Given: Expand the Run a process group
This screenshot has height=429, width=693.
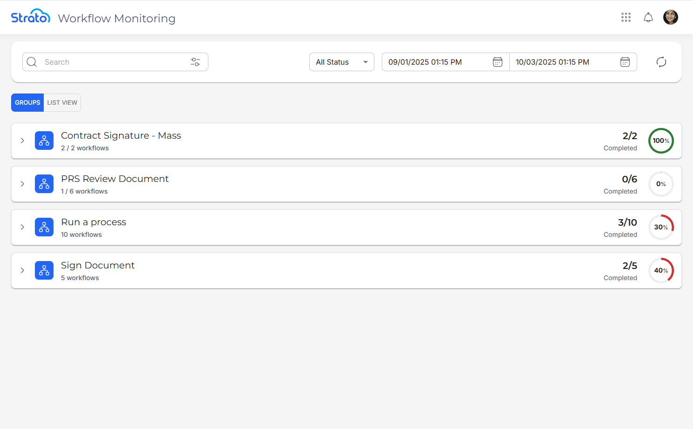Looking at the screenshot, I should click(22, 227).
